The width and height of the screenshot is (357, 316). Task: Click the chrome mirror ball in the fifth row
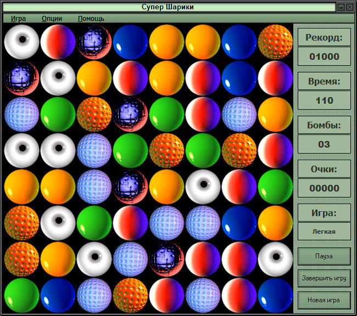[x=131, y=187]
